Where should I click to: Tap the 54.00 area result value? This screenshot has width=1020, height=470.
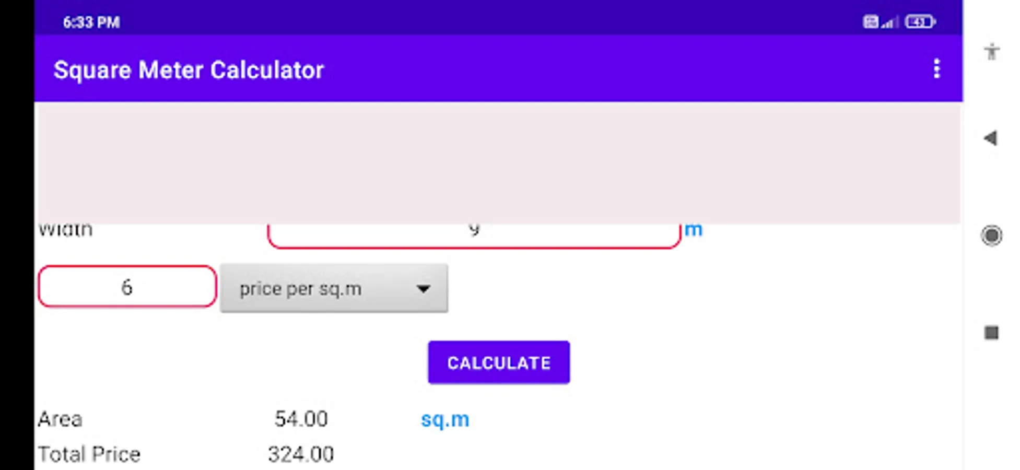pos(301,419)
